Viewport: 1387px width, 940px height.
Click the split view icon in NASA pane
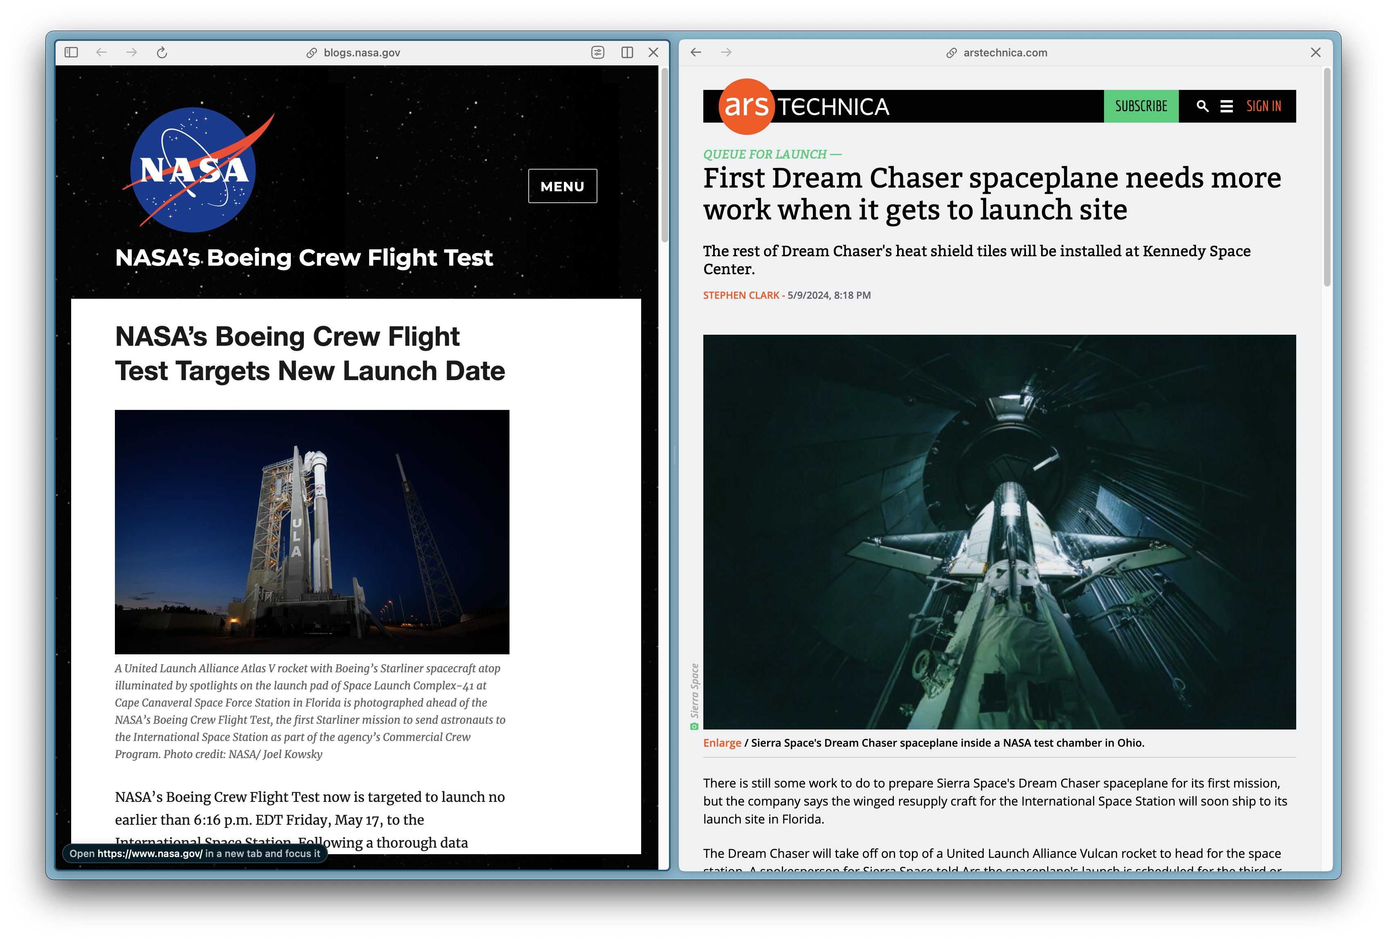click(627, 52)
